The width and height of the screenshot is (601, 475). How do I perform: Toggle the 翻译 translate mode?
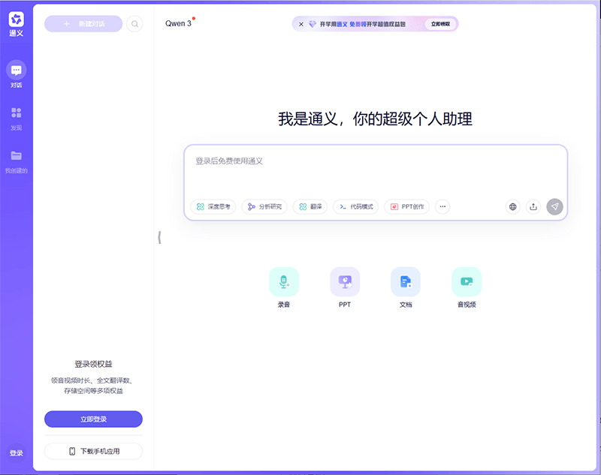coord(310,206)
